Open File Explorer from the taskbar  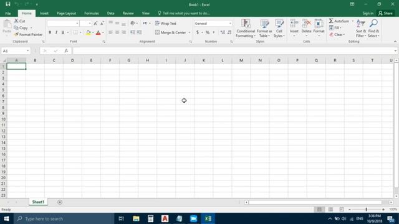click(136, 218)
